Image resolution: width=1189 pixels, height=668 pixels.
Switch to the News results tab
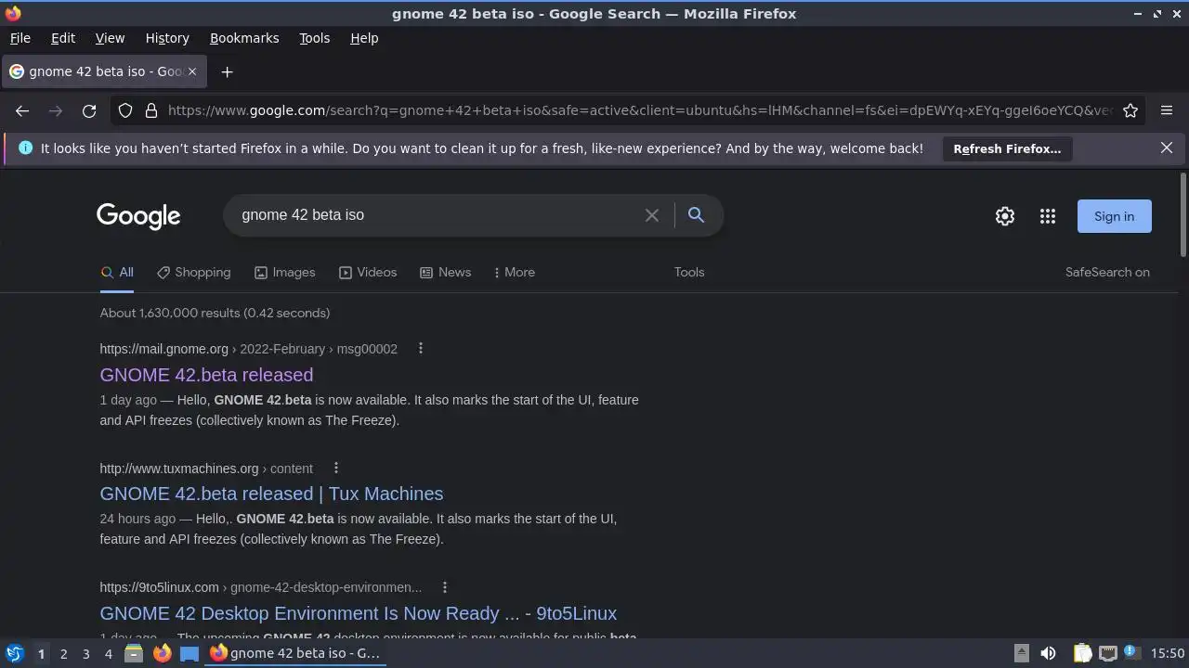pyautogui.click(x=445, y=272)
